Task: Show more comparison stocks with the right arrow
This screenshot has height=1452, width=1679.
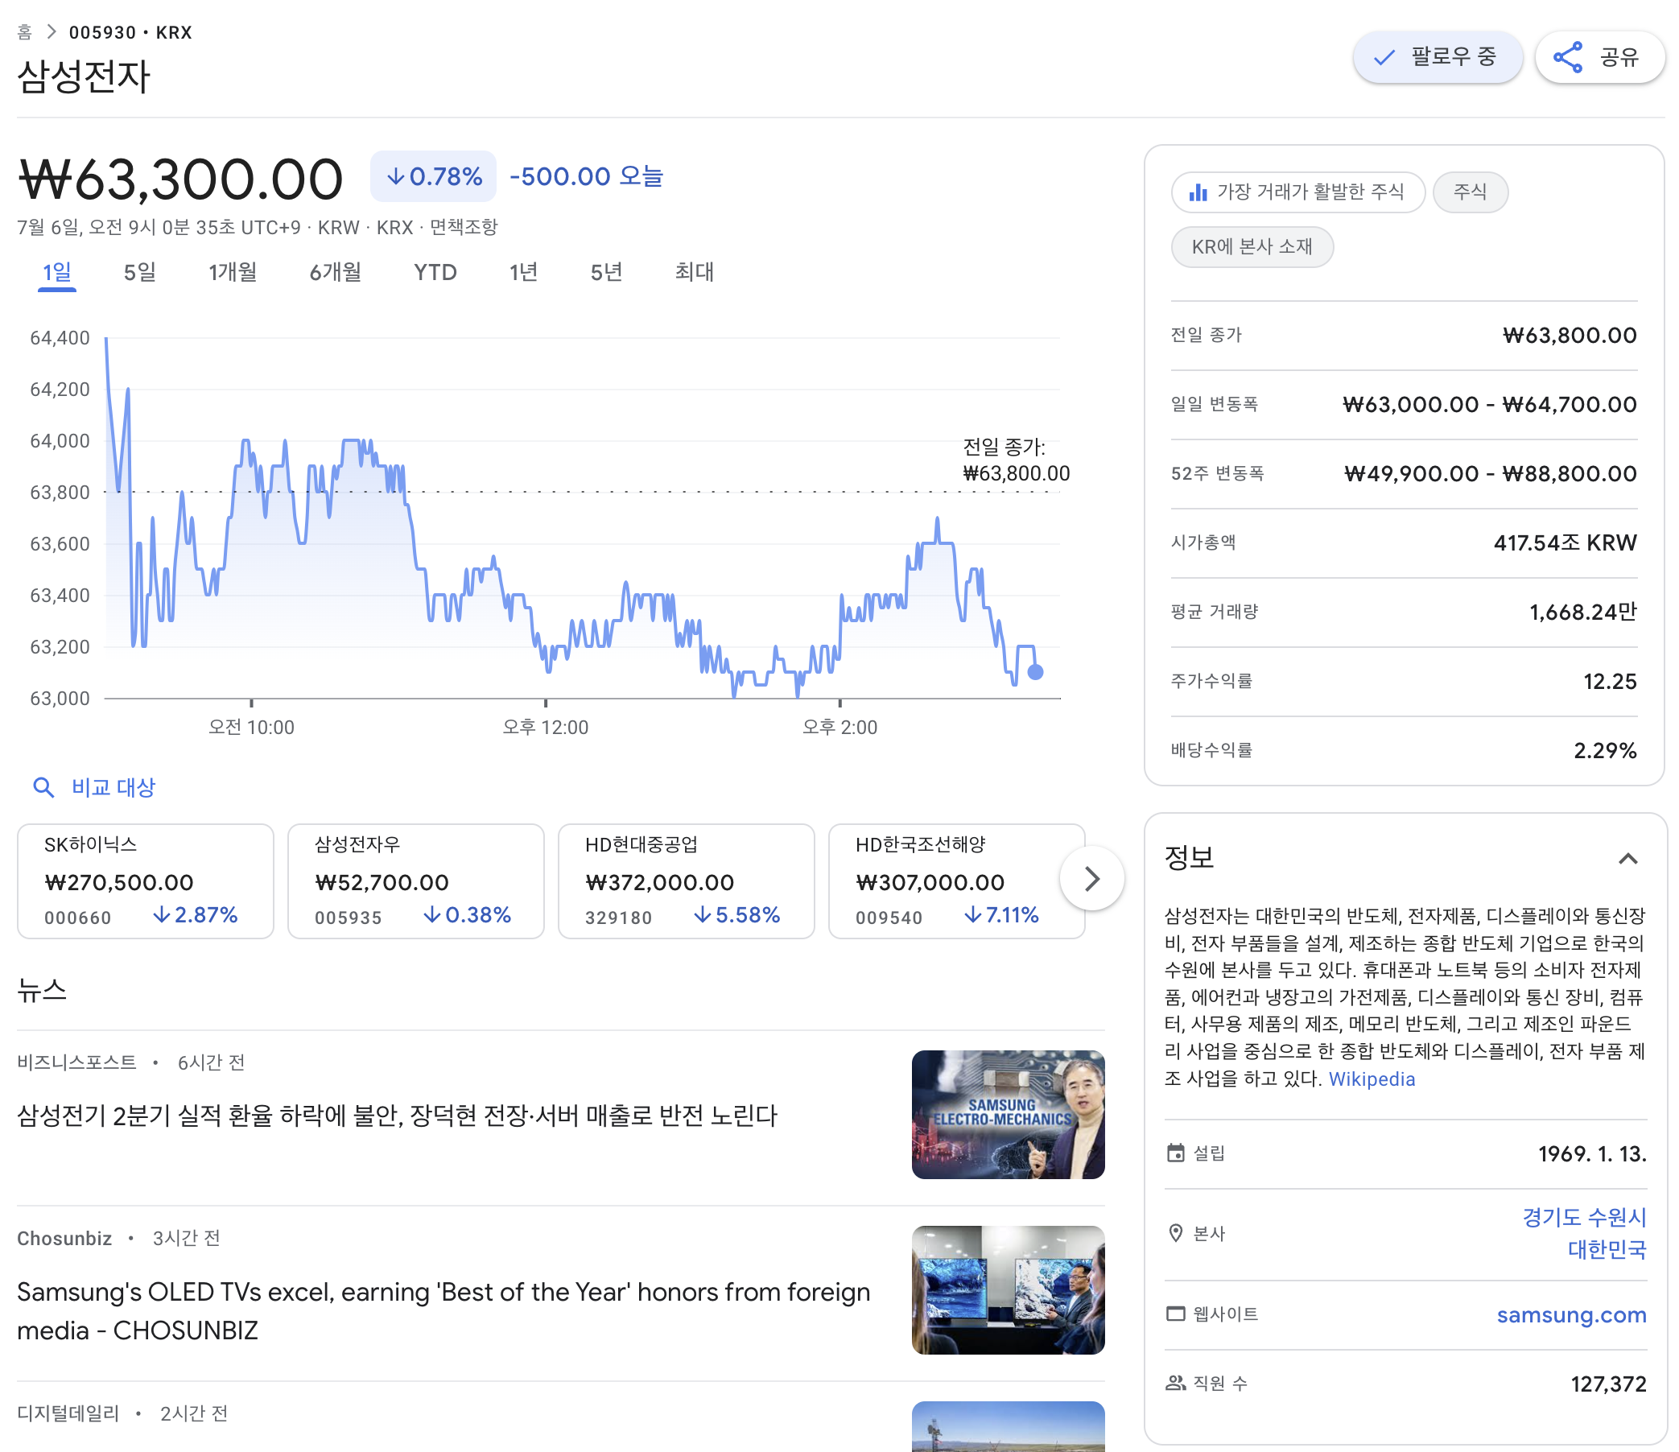Action: pos(1092,879)
